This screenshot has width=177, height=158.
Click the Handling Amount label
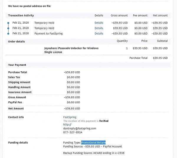(x=19, y=87)
